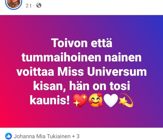Viewport: 163px width, 140px height.
Task: Click the smiling face with hearts emoji
Action: [96, 100]
